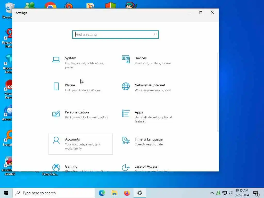Image resolution: width=264 pixels, height=198 pixels.
Task: Select the Everything search desktop shortcut
Action: click(x=8, y=138)
